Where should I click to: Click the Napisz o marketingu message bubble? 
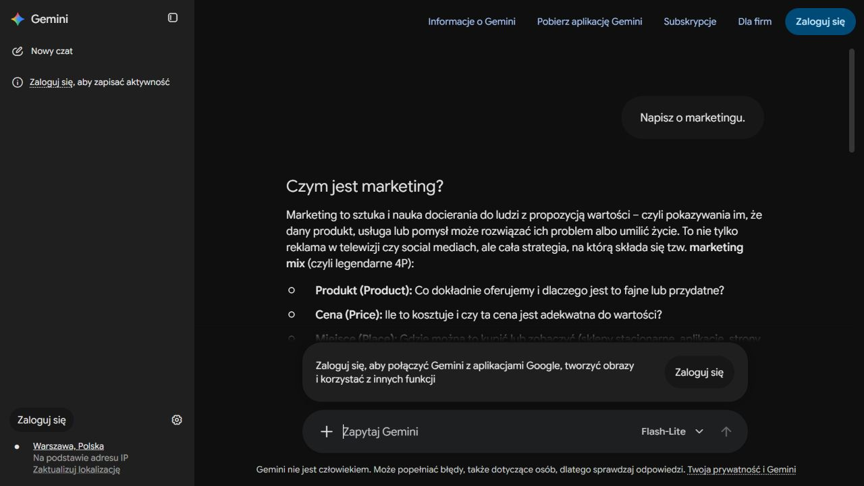pyautogui.click(x=693, y=117)
